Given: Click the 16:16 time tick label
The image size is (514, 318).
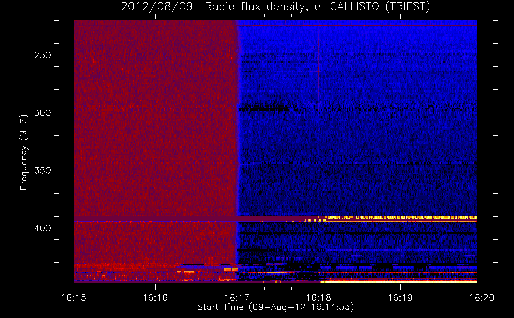Looking at the screenshot, I should (155, 298).
